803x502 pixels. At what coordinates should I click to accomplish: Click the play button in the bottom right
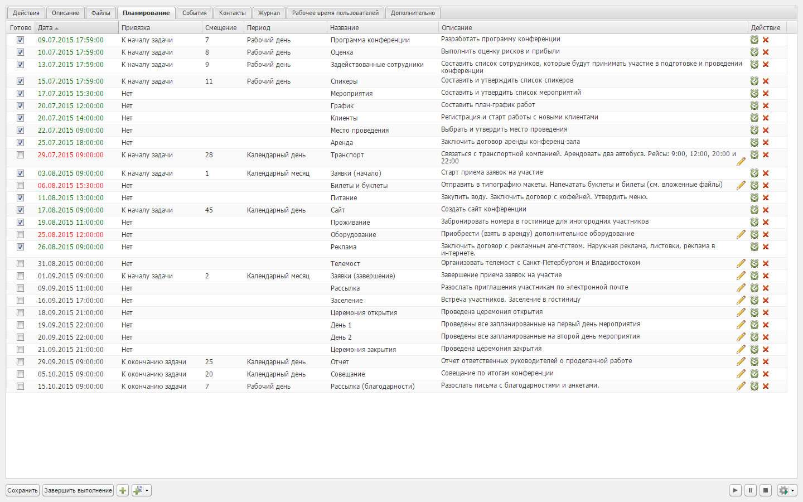[736, 490]
